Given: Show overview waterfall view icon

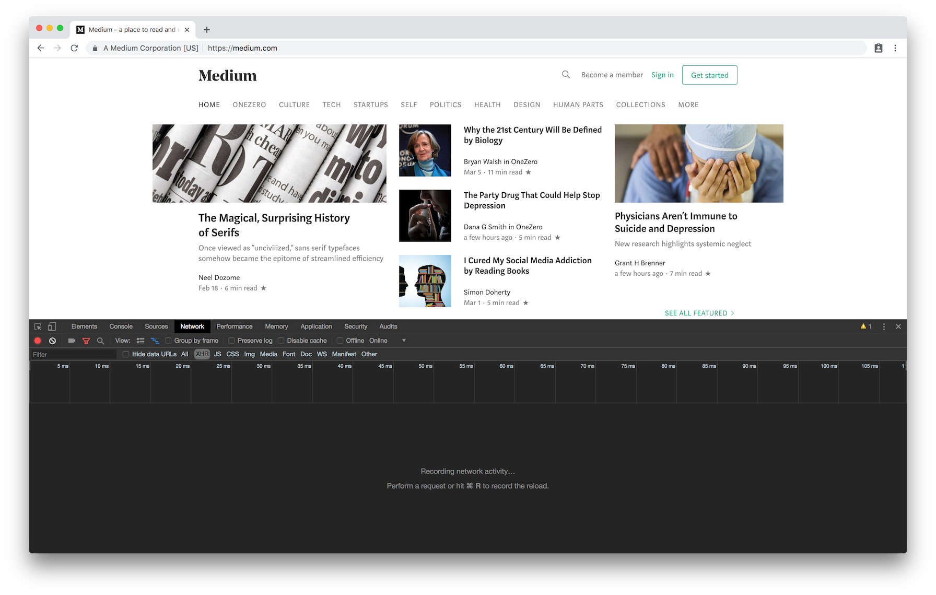Looking at the screenshot, I should pos(155,340).
